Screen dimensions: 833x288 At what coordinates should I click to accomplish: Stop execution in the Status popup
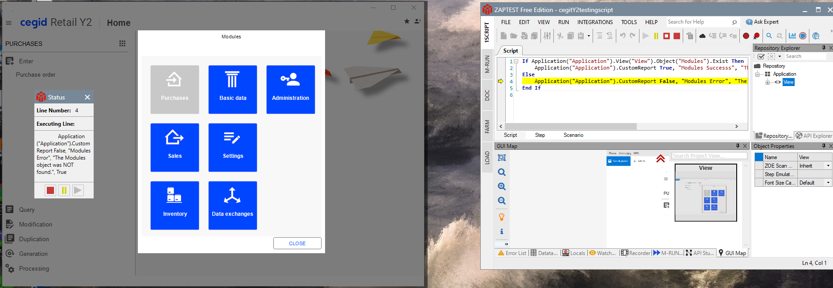coord(50,190)
